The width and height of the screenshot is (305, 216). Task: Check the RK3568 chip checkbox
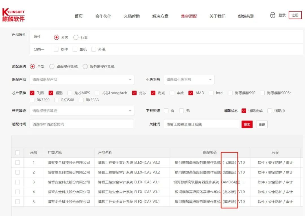(x=56, y=100)
